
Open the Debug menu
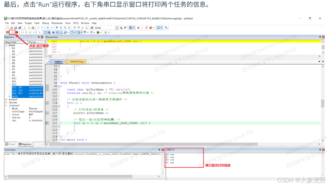45,23
